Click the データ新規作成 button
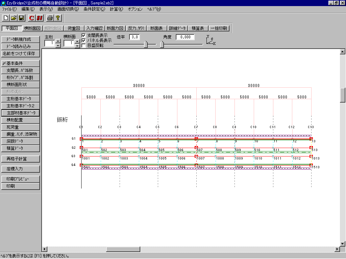The image size is (346, 259). pos(21,39)
